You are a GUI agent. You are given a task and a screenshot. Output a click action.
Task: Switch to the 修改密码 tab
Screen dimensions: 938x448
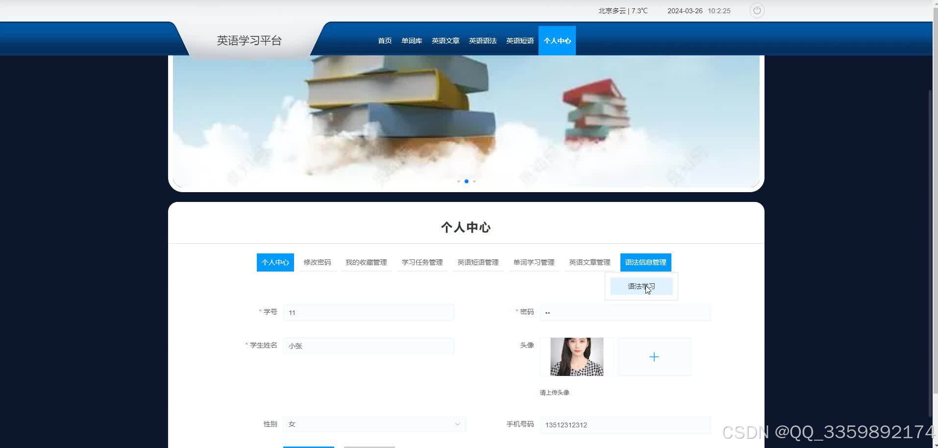(x=317, y=262)
